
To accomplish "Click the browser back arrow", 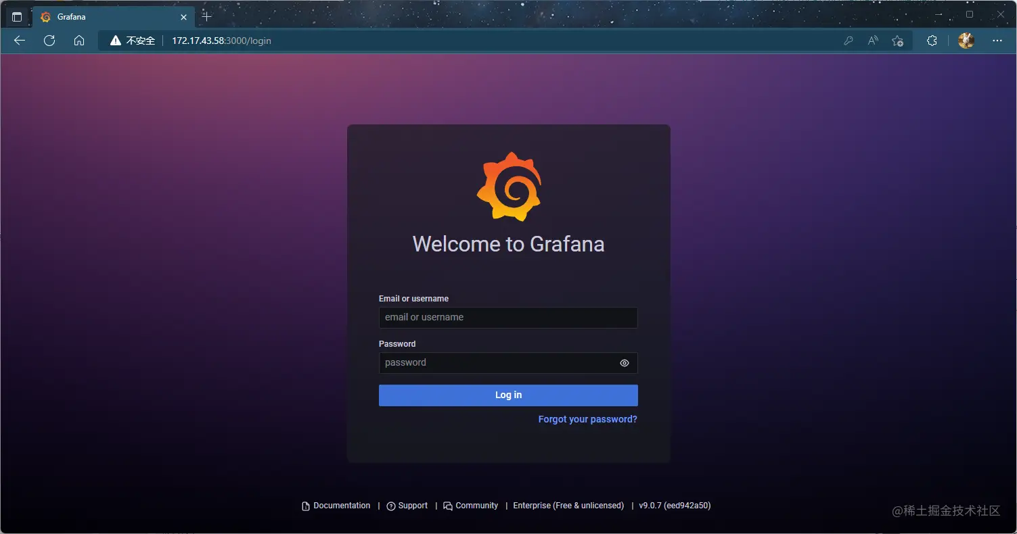I will click(x=20, y=41).
